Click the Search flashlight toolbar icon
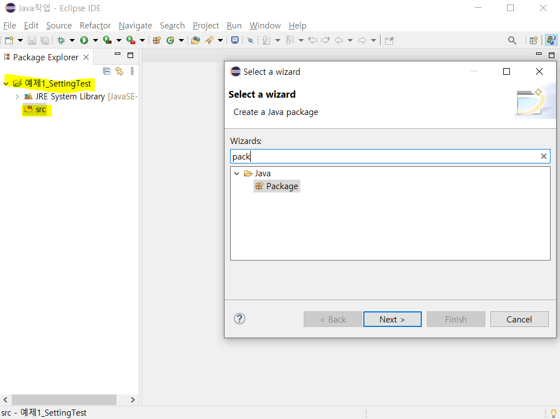 [210, 40]
